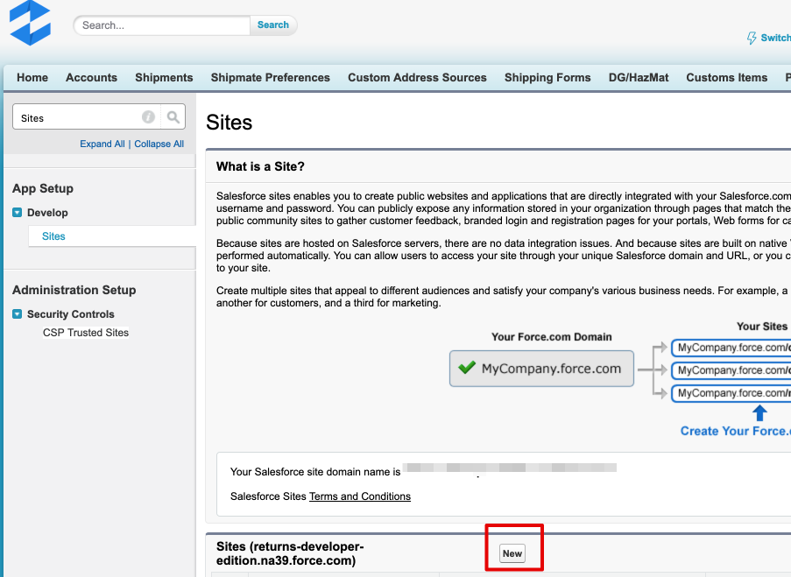Click the top Search button
This screenshot has width=791, height=577.
pos(273,25)
